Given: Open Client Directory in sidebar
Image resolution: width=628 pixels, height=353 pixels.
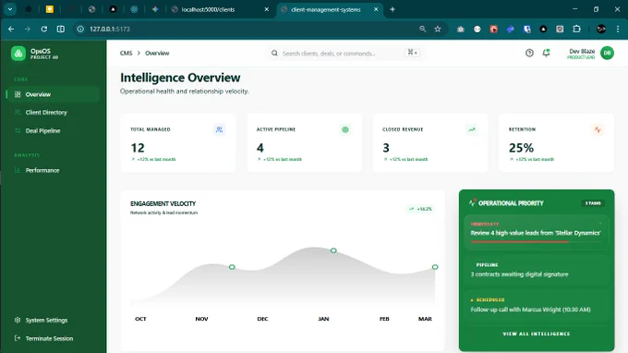Looking at the screenshot, I should pyautogui.click(x=54, y=113).
